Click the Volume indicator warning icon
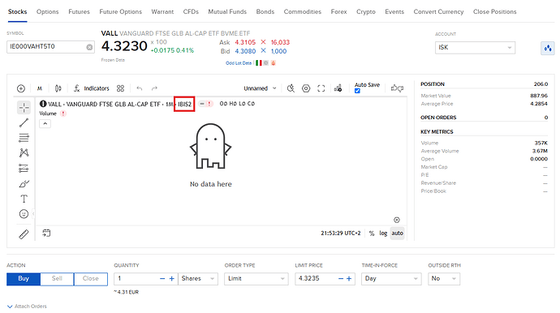The width and height of the screenshot is (560, 313). 63,114
